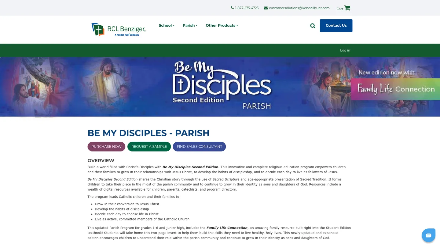The height and width of the screenshot is (247, 440).
Task: Expand the Parish dropdown menu
Action: point(190,26)
